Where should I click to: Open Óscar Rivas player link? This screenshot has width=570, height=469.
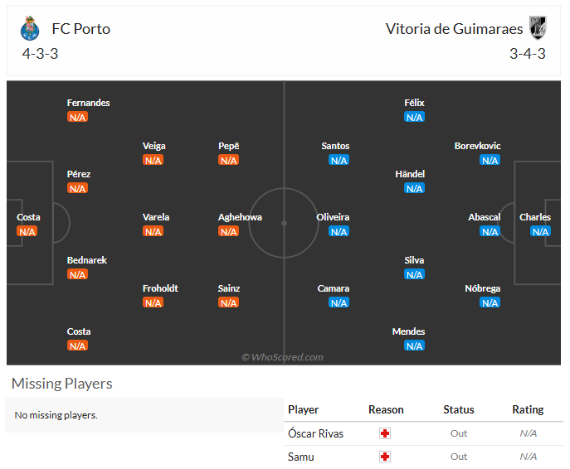[315, 433]
